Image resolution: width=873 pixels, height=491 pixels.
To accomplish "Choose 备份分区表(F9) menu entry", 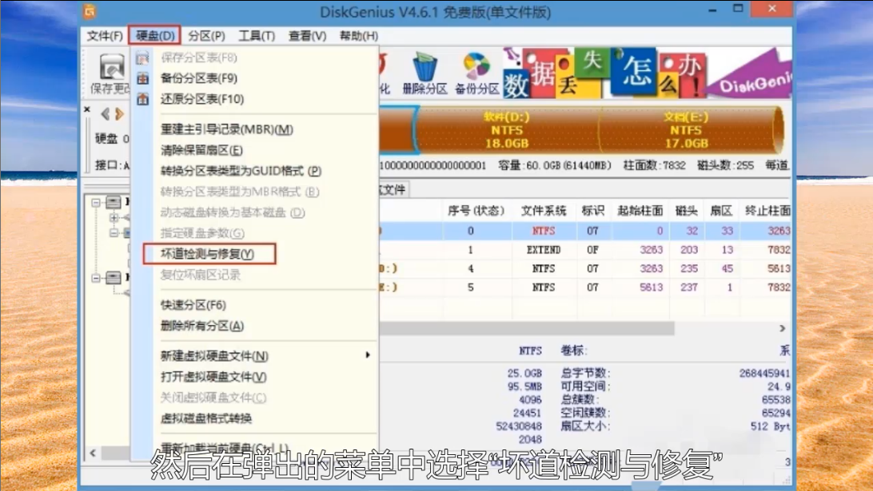I will click(x=199, y=78).
